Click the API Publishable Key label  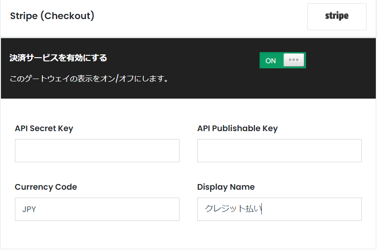pyautogui.click(x=238, y=128)
